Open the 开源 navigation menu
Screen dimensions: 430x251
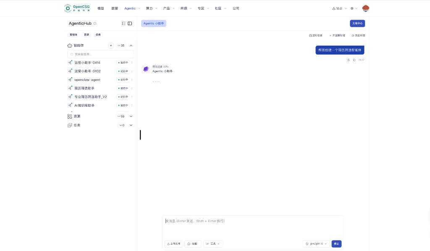click(x=186, y=8)
